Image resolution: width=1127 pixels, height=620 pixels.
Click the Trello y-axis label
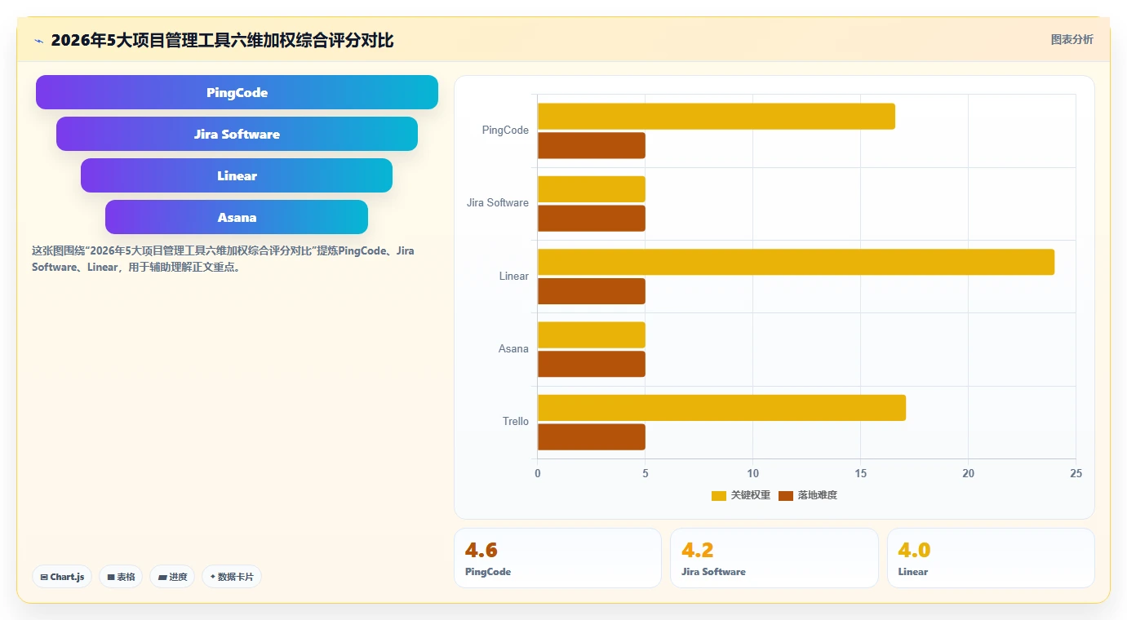click(x=516, y=422)
